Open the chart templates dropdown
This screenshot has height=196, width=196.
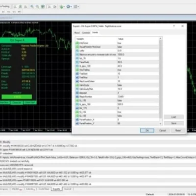point(76,7)
